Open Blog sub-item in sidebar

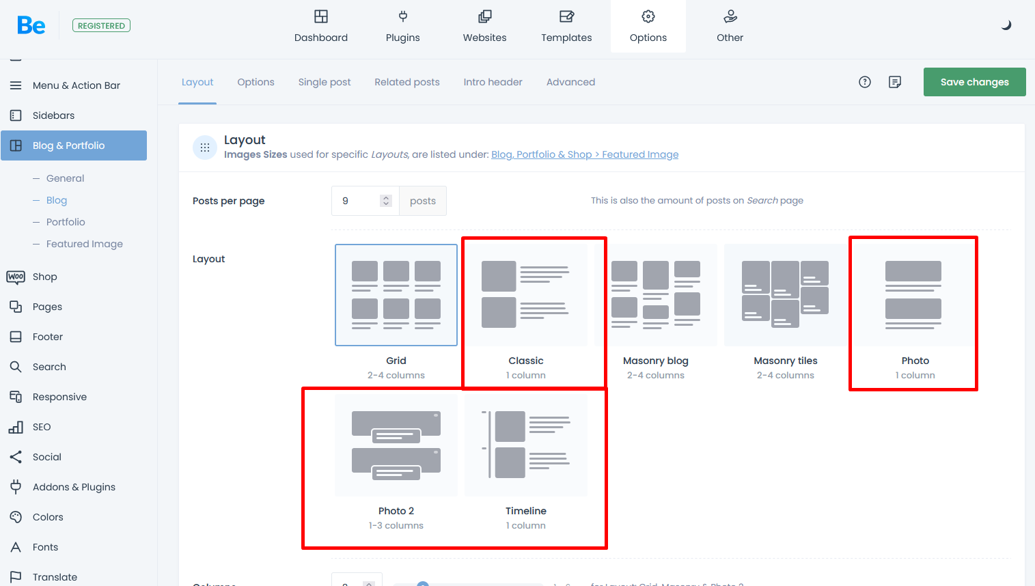57,200
